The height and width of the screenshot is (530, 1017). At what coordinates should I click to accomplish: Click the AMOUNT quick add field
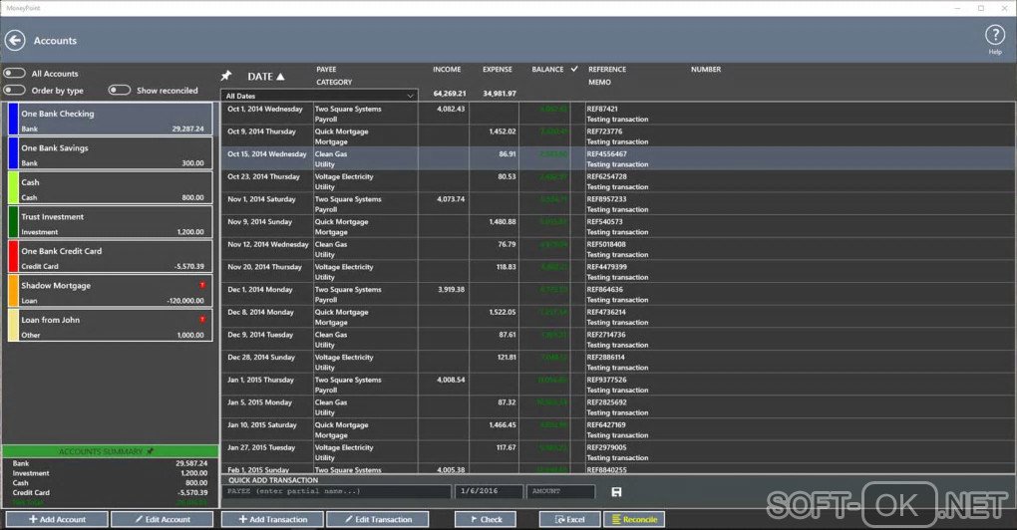click(x=560, y=492)
